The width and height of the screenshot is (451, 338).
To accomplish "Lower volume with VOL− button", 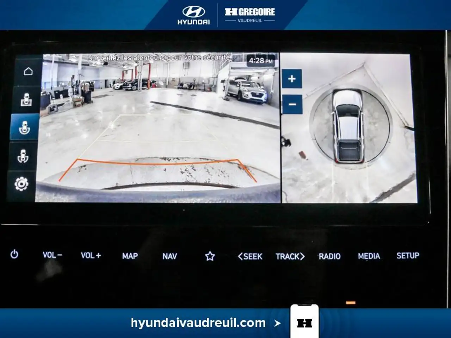I will [52, 255].
